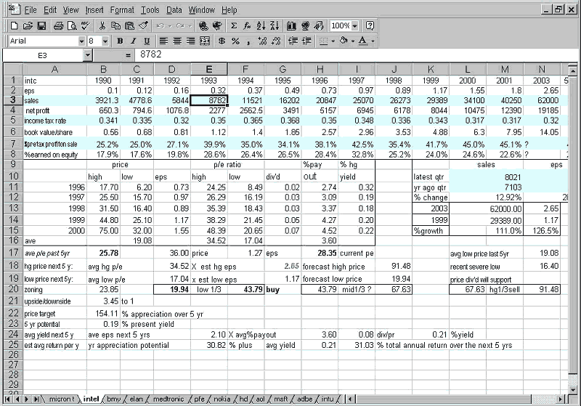Toggle Italic formatting
581x406 pixels.
coord(133,41)
